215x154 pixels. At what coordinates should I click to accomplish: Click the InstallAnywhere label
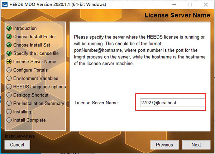tap(20, 136)
